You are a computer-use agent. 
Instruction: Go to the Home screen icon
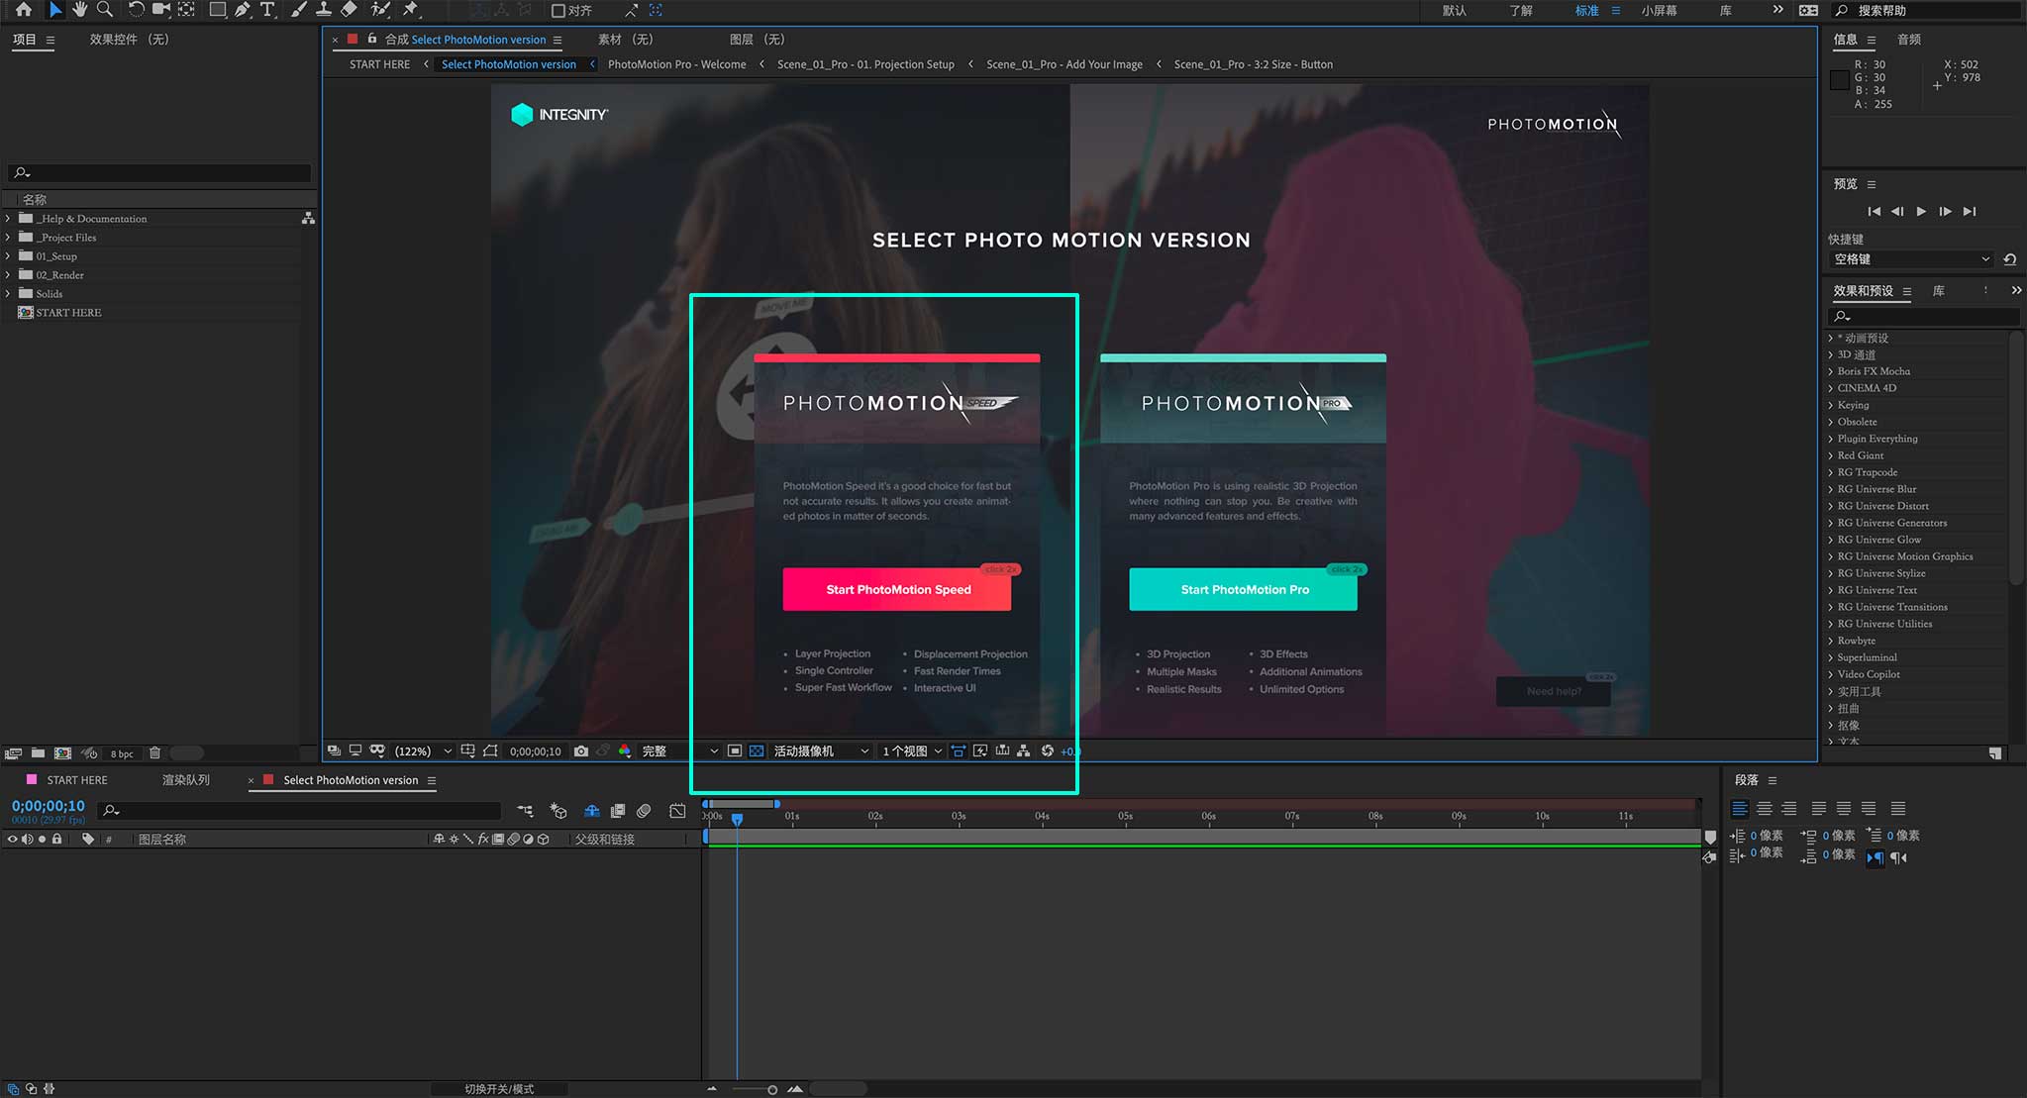click(x=24, y=10)
